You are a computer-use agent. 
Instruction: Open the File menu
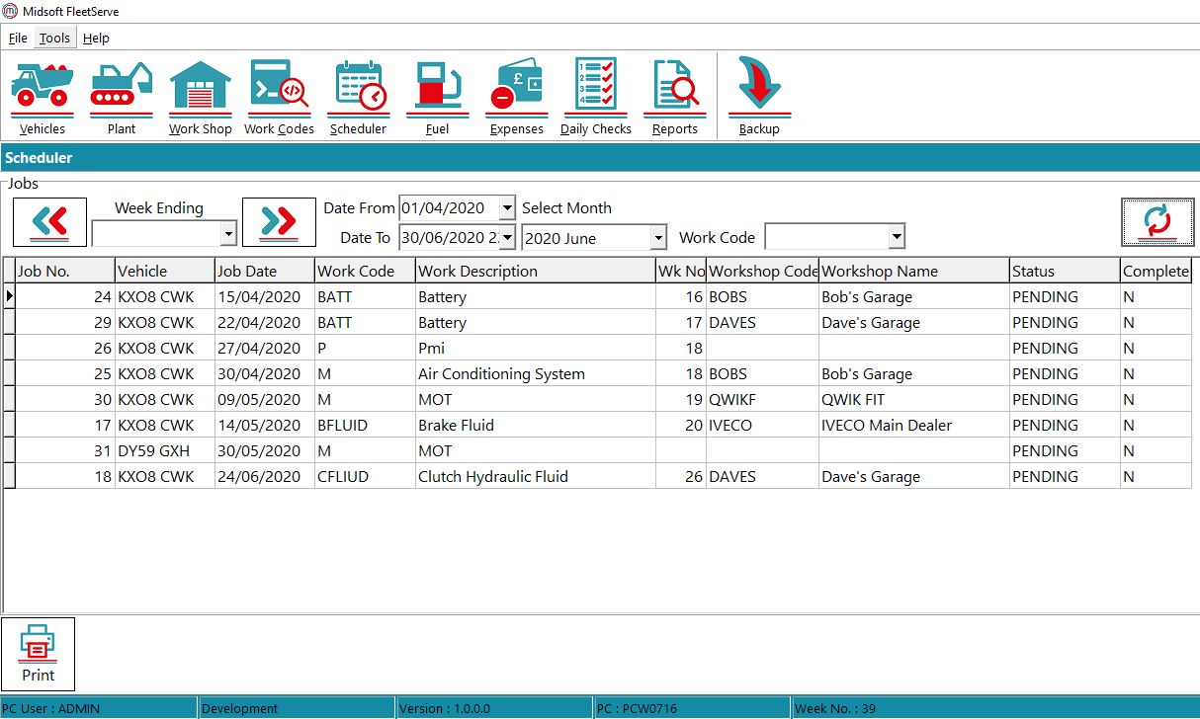tap(17, 38)
